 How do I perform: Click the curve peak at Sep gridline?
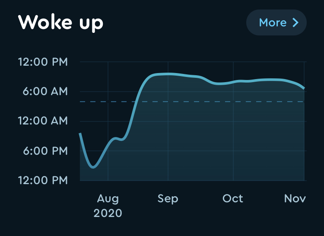168,74
